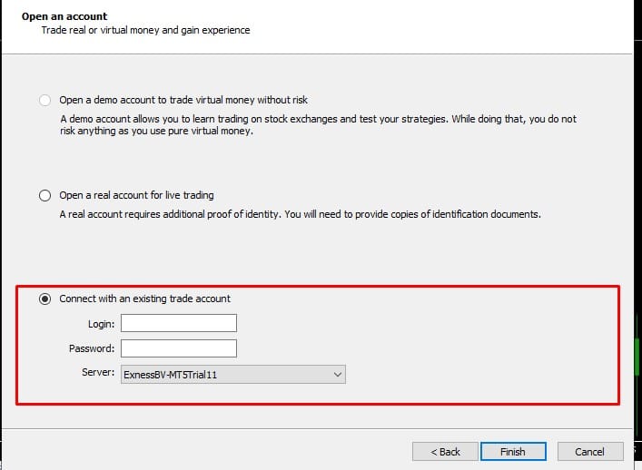
Task: Click the 'Password:' field label
Action: [x=92, y=348]
